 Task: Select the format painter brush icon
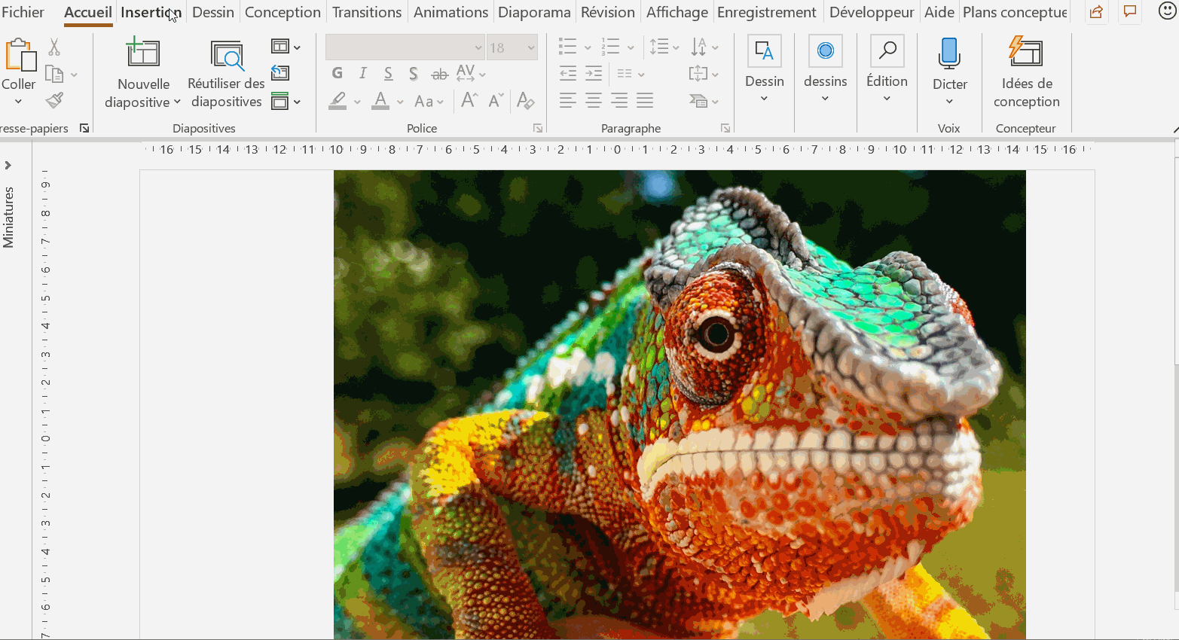click(54, 100)
